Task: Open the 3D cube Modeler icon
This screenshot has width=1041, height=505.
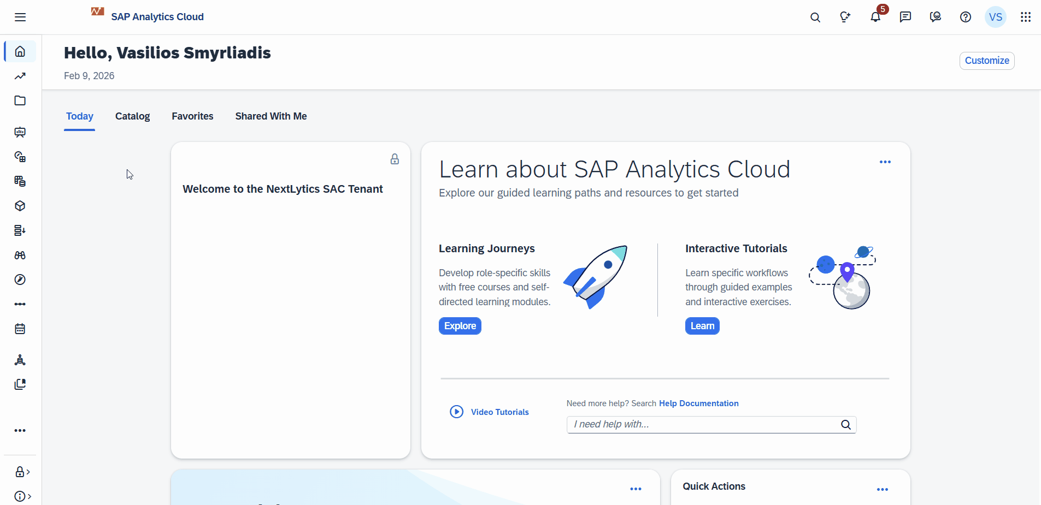Action: [20, 206]
